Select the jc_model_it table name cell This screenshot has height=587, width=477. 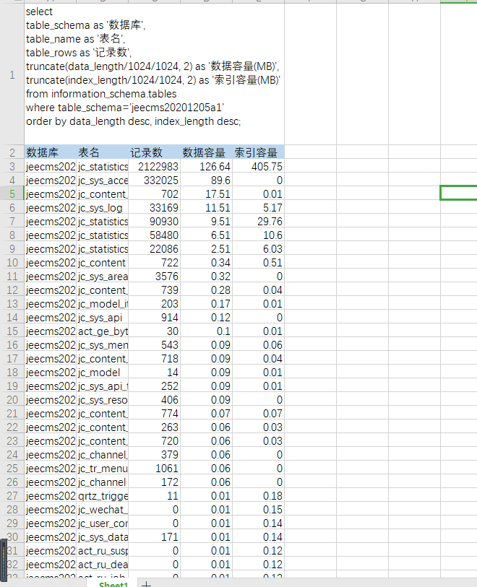(103, 303)
